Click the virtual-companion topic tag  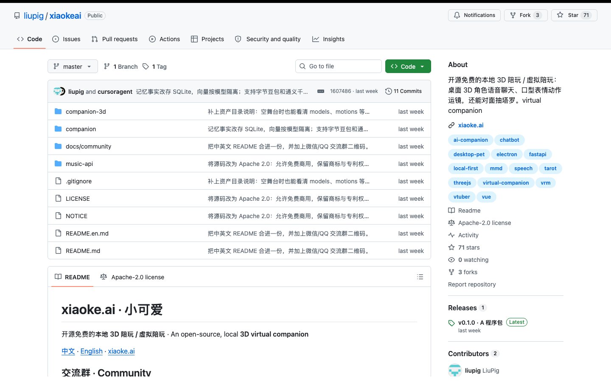click(x=506, y=183)
